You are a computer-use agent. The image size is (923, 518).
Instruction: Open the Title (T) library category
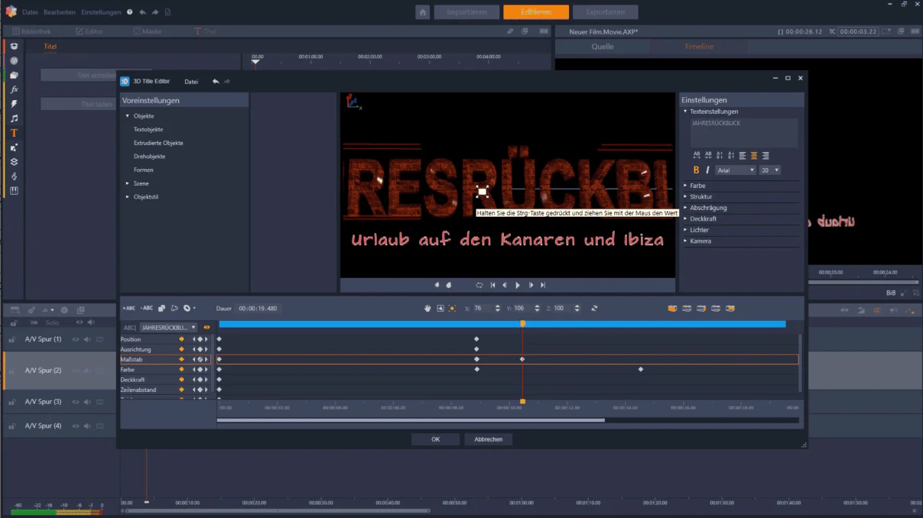14,133
